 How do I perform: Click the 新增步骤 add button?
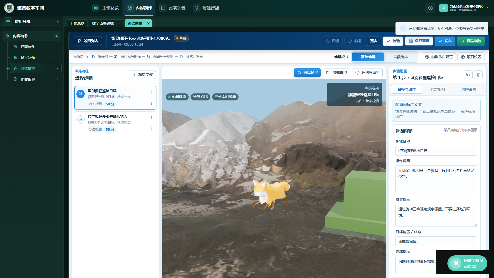(142, 75)
